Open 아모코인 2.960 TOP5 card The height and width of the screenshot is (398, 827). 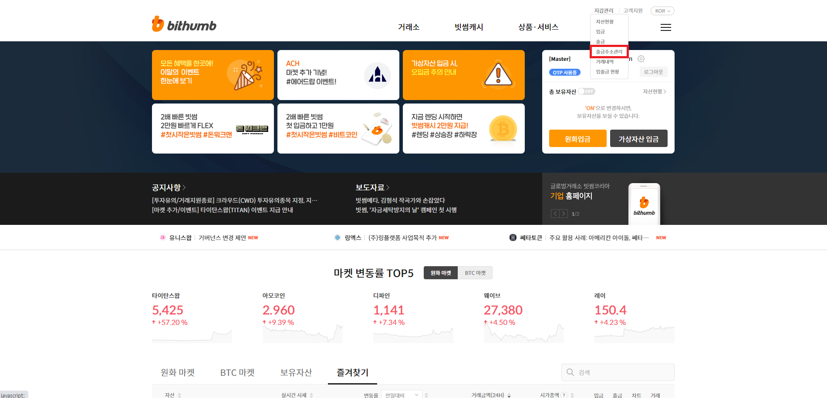tap(302, 318)
